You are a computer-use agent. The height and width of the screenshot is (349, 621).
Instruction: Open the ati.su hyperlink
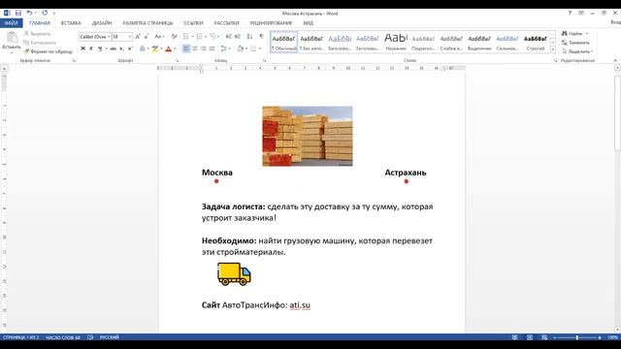[x=300, y=305]
